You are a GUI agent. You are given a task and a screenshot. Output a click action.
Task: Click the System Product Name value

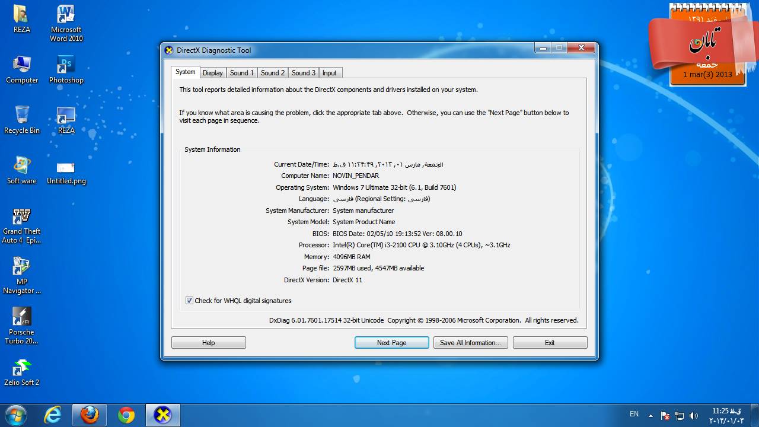[x=364, y=222]
